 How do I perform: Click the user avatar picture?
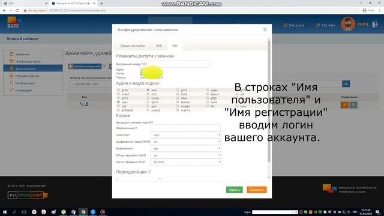pos(348,24)
